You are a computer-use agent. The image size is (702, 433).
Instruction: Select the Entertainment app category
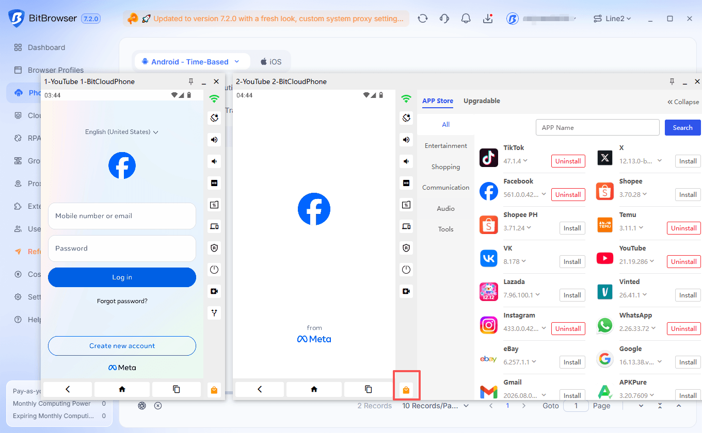coord(445,146)
